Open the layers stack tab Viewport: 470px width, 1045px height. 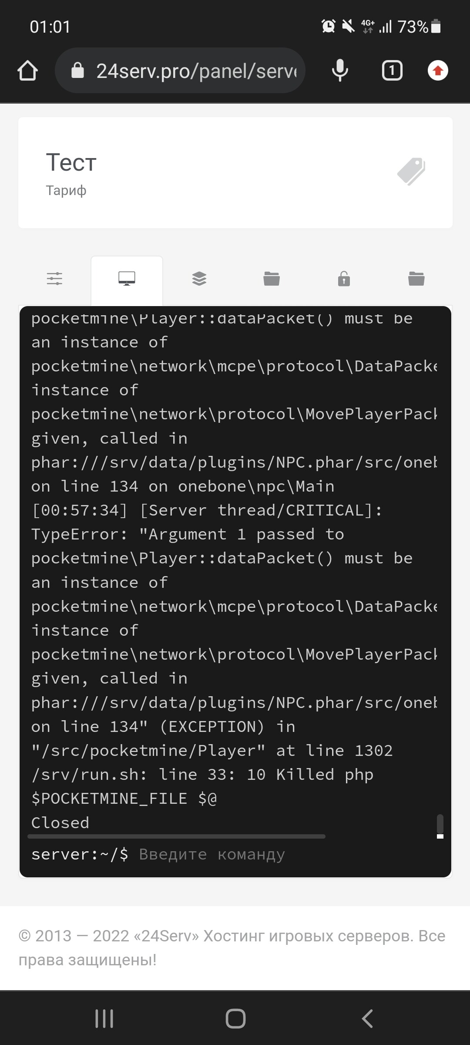click(x=199, y=278)
